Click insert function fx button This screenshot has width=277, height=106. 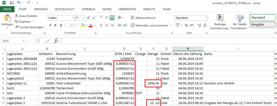coord(56,41)
